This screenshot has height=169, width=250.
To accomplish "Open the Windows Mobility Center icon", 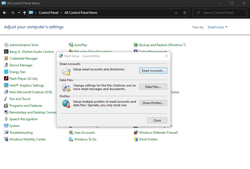I will pos(6,139).
